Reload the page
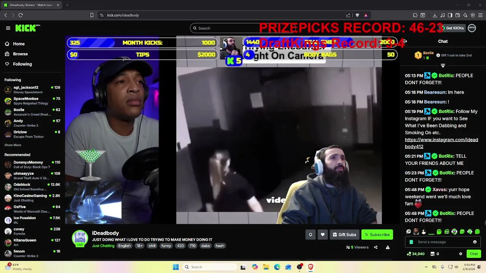The height and width of the screenshot is (273, 486). [21, 15]
